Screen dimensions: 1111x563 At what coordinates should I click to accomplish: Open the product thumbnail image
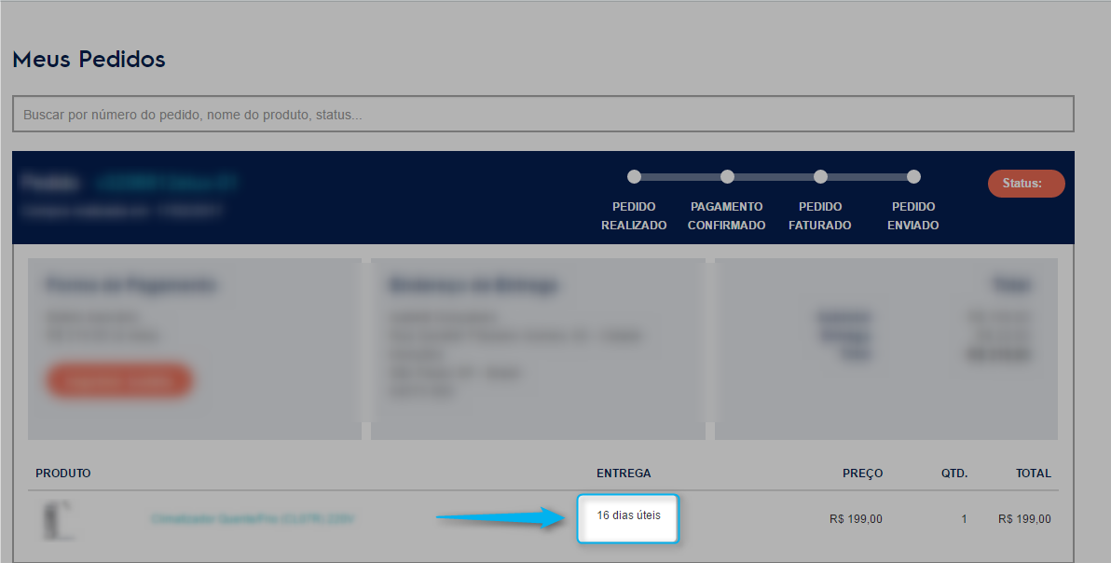coord(59,520)
